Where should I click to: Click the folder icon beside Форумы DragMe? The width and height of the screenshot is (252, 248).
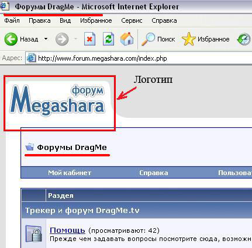[x=30, y=147]
